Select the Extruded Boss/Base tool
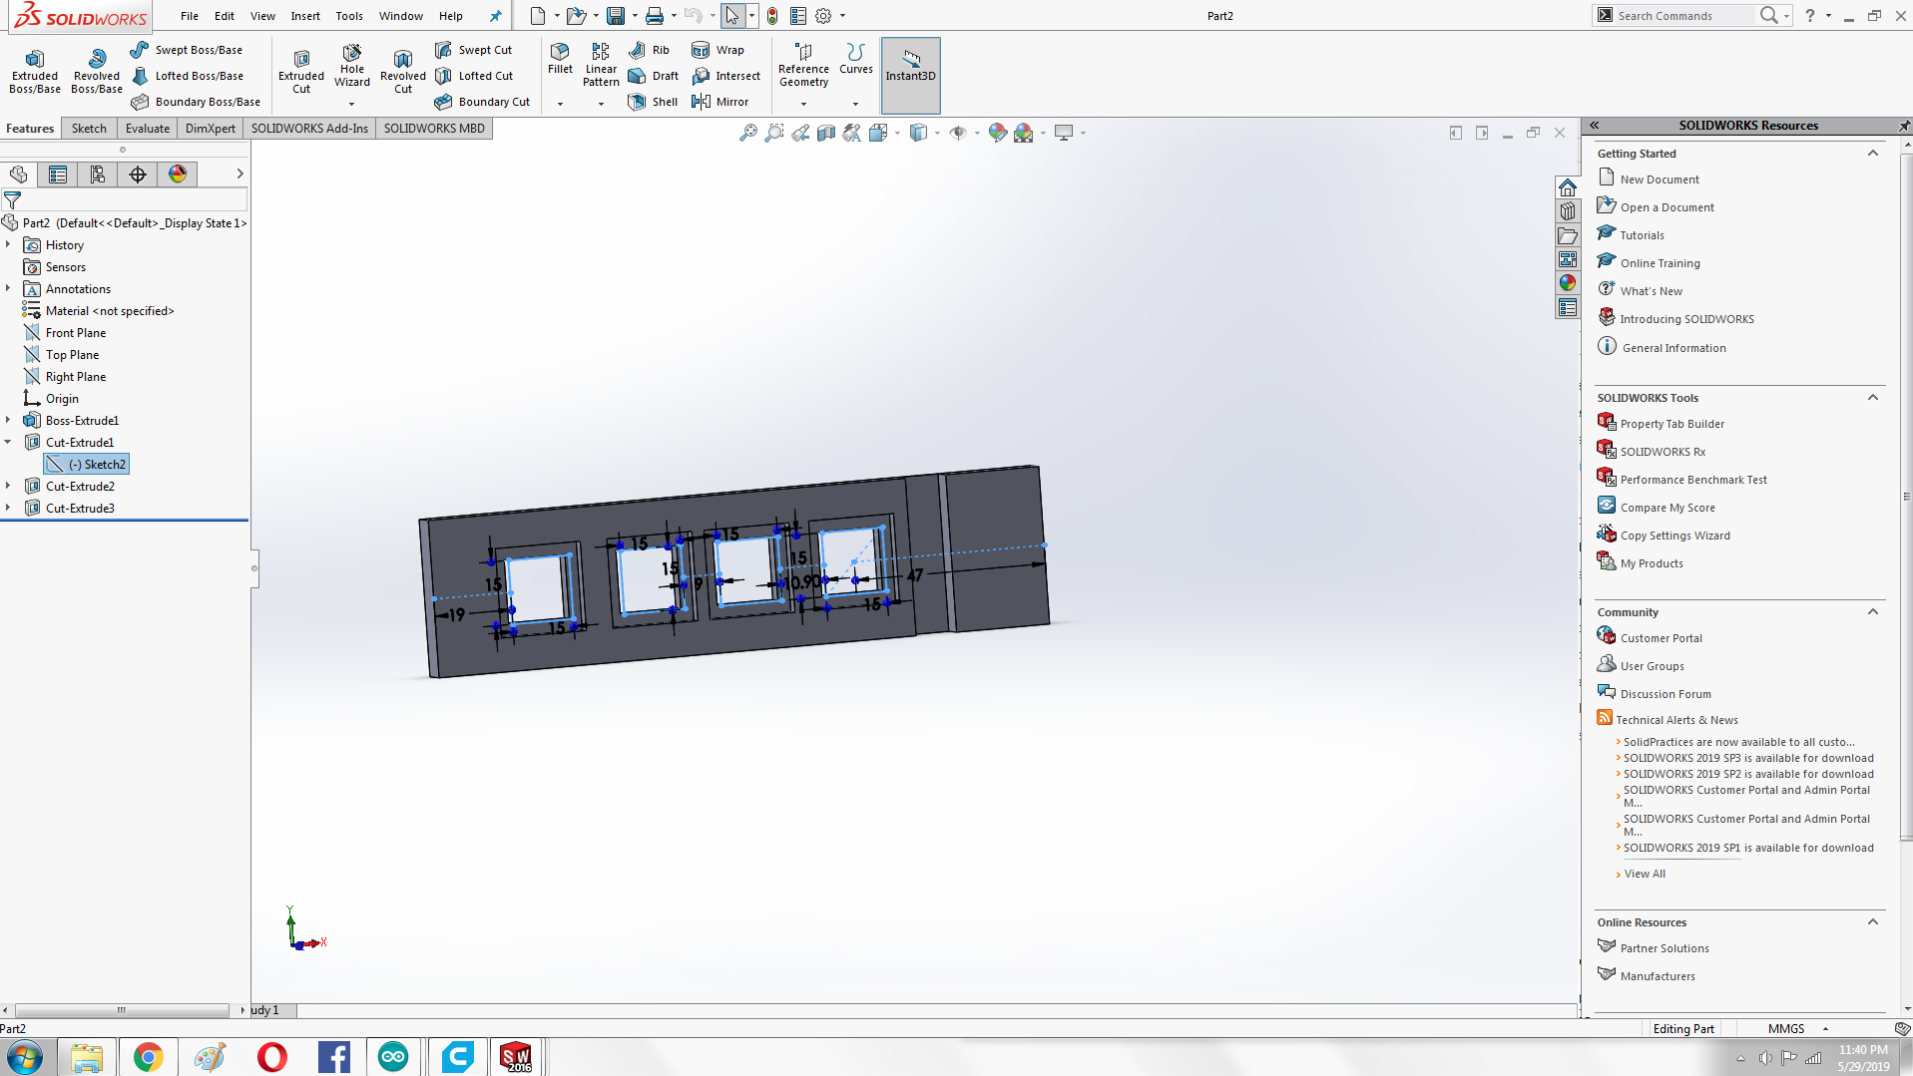The image size is (1913, 1076). [35, 72]
